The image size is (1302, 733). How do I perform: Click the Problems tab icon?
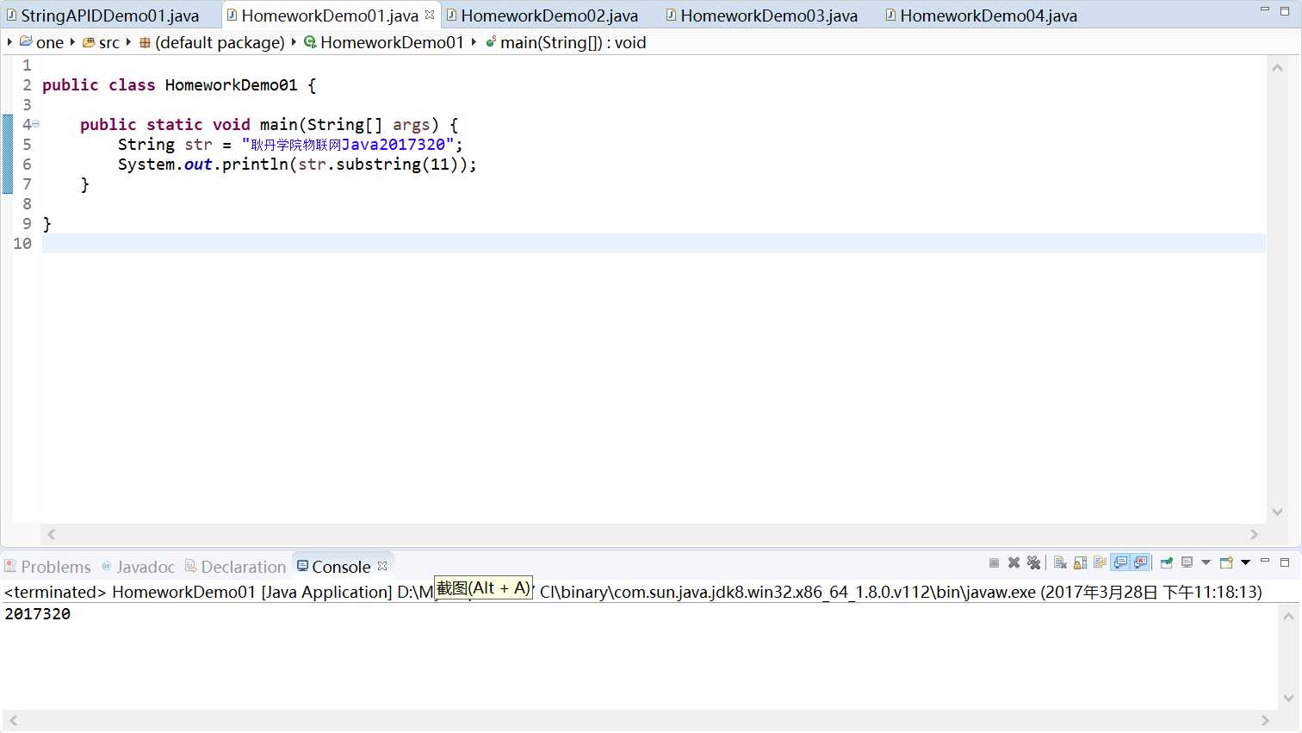[x=10, y=566]
